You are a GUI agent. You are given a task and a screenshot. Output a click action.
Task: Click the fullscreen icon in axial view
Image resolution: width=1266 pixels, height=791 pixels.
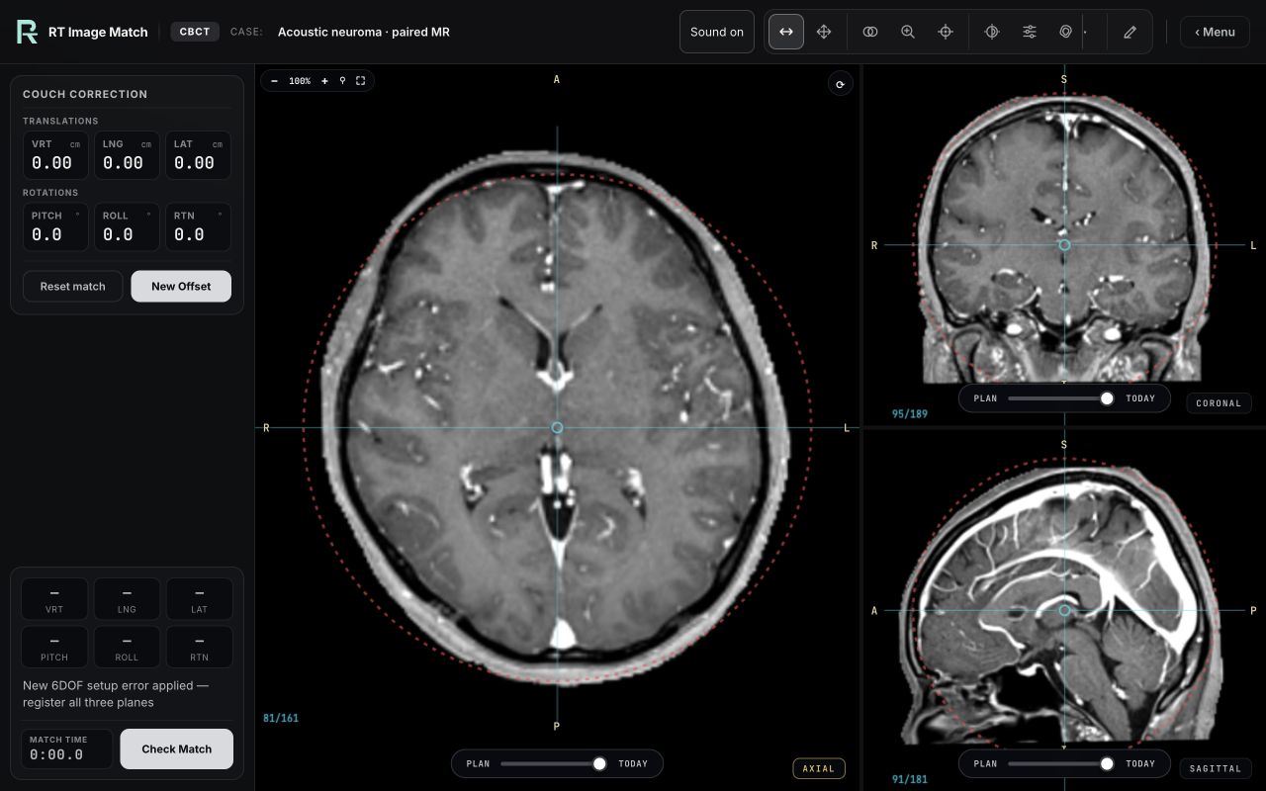[361, 81]
